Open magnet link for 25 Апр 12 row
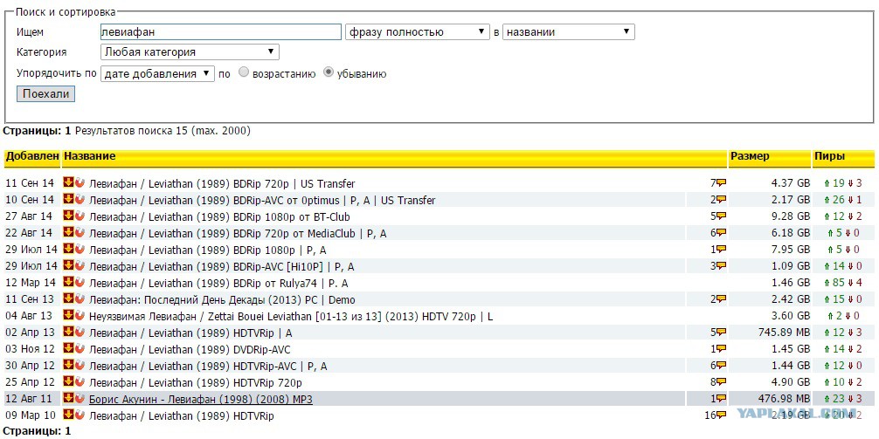The image size is (879, 439). [x=80, y=381]
